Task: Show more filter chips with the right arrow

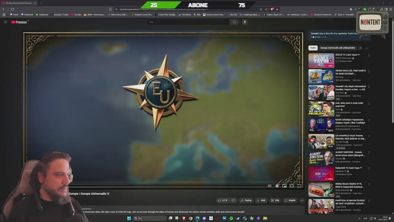Action: (x=366, y=48)
